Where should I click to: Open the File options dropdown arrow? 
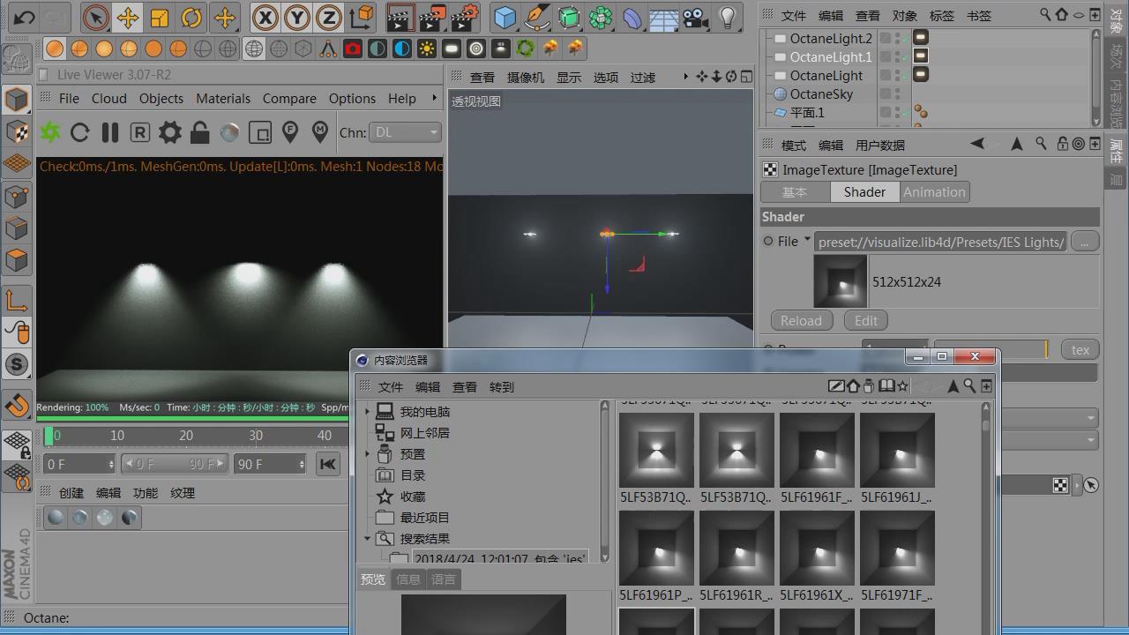[x=807, y=239]
